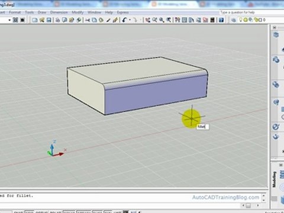
Task: Toggle layer 0 on/off light bulb
Action: point(241,20)
